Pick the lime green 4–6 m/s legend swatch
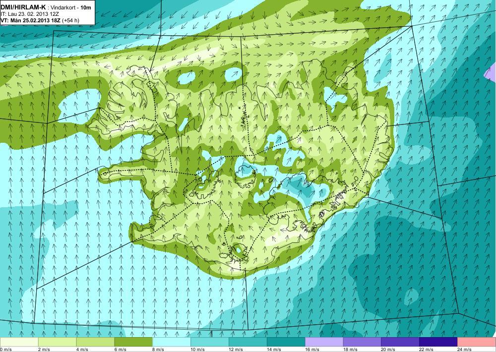 click(x=95, y=342)
